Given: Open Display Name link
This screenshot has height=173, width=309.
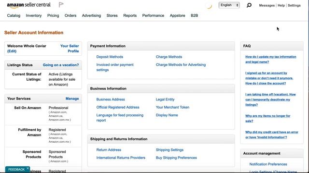Looking at the screenshot, I should click(167, 115).
